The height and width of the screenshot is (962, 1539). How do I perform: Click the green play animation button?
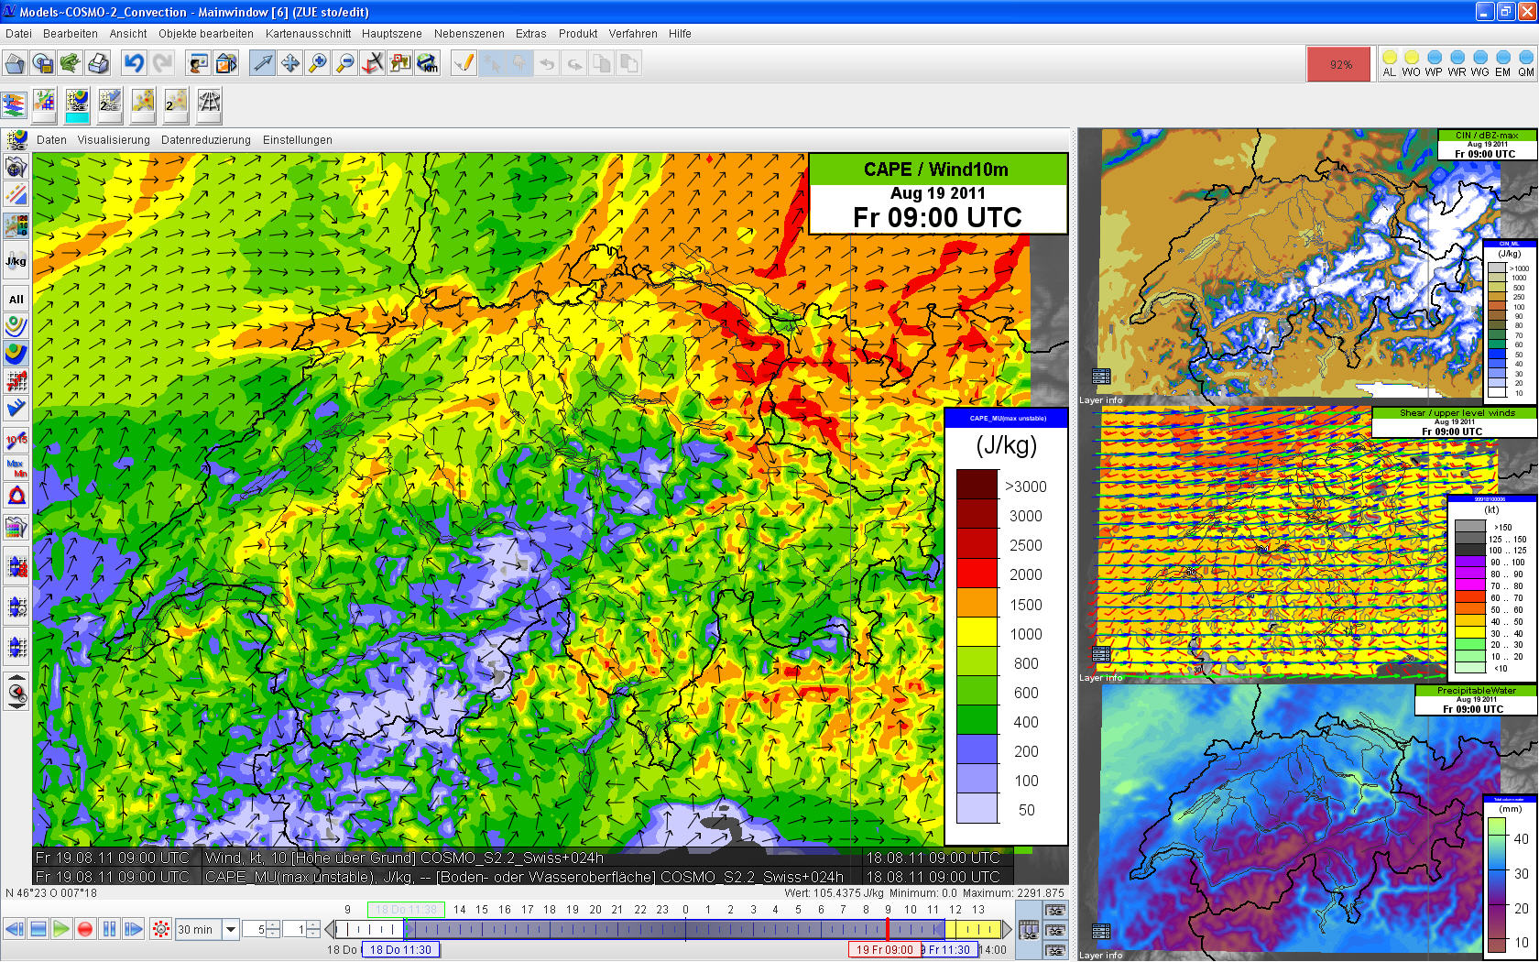pyautogui.click(x=61, y=929)
